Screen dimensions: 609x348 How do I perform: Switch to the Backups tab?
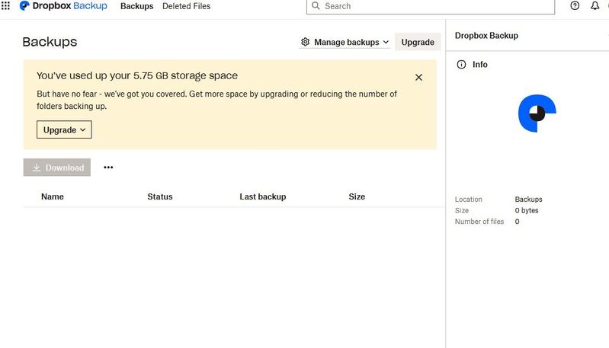coord(136,6)
